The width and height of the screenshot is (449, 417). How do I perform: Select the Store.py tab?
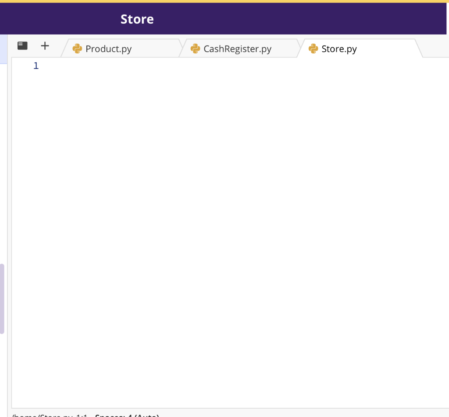(x=360, y=48)
